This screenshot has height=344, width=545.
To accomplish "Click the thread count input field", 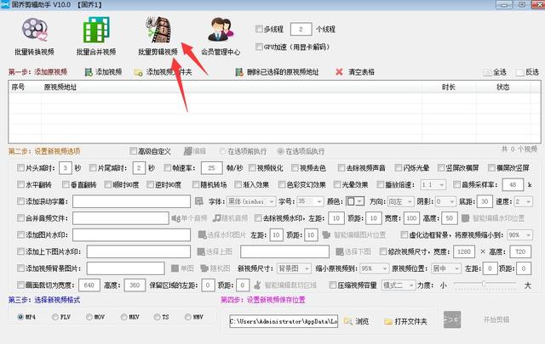I will tap(301, 29).
